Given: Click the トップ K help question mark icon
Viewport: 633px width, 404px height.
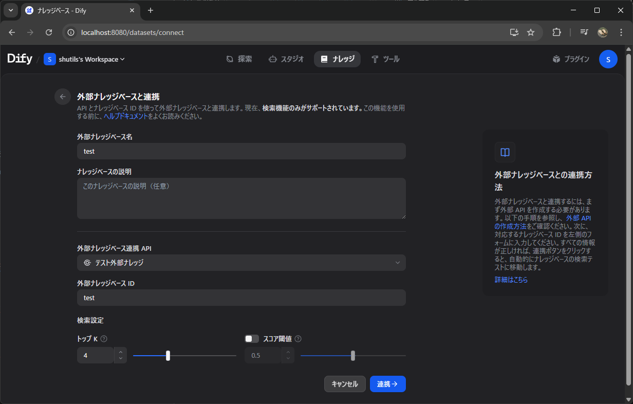Looking at the screenshot, I should coord(104,338).
